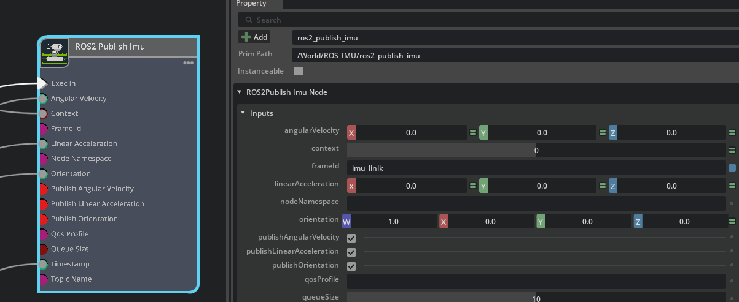Click the green equals icon at orientation row end

pyautogui.click(x=732, y=221)
